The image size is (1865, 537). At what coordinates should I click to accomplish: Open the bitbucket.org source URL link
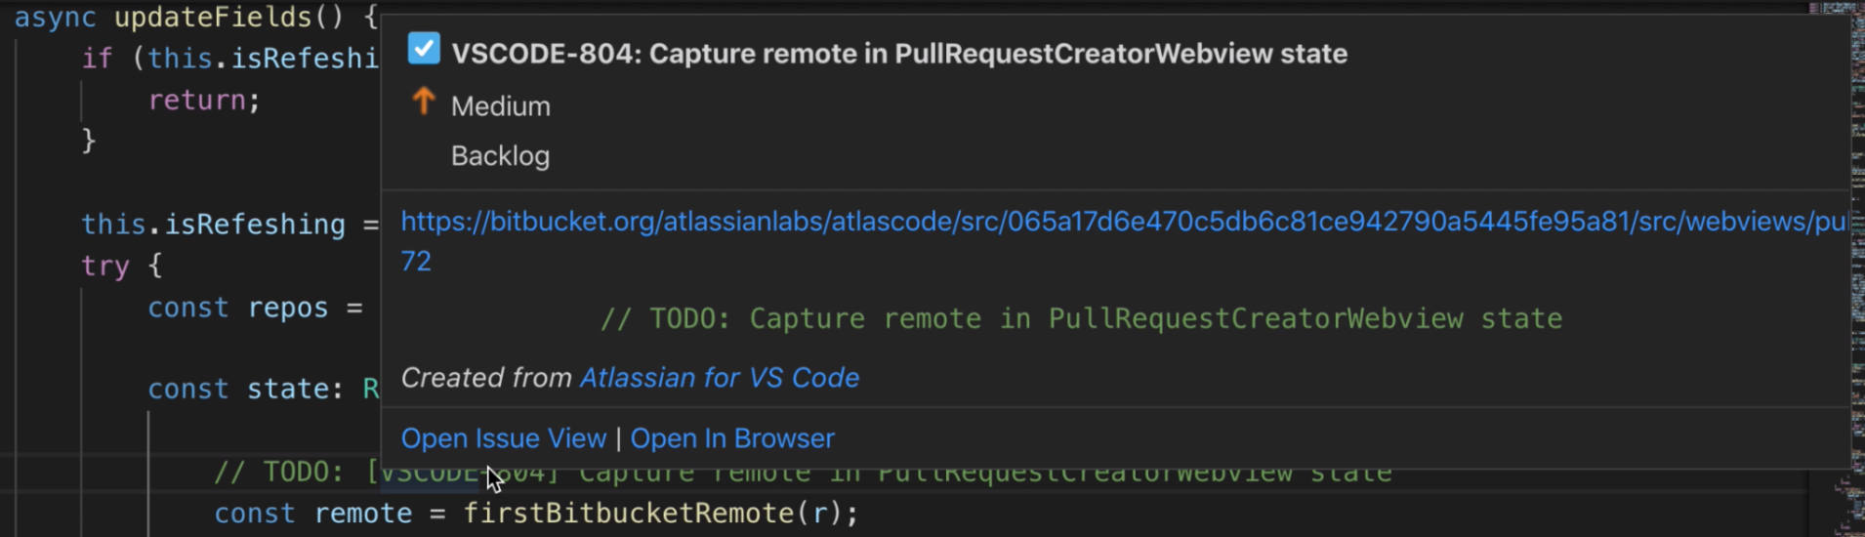(1123, 222)
